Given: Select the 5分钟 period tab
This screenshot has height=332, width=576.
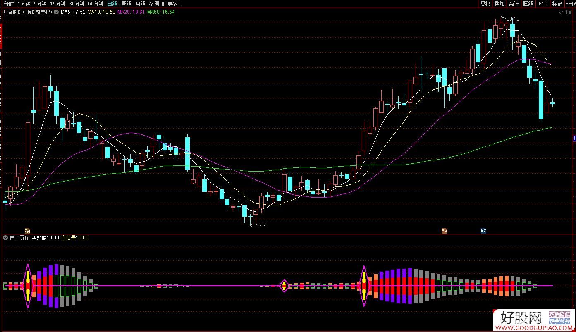Looking at the screenshot, I should pyautogui.click(x=40, y=4).
